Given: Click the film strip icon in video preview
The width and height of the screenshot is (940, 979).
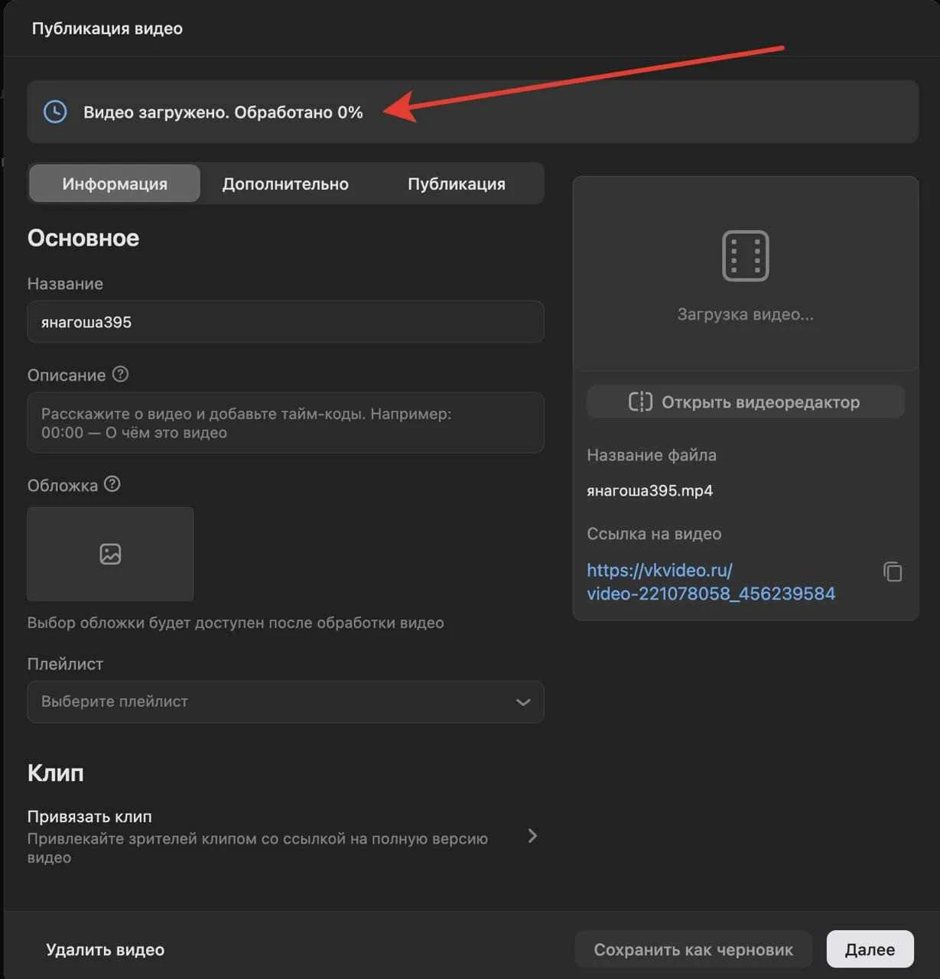Looking at the screenshot, I should pyautogui.click(x=745, y=255).
